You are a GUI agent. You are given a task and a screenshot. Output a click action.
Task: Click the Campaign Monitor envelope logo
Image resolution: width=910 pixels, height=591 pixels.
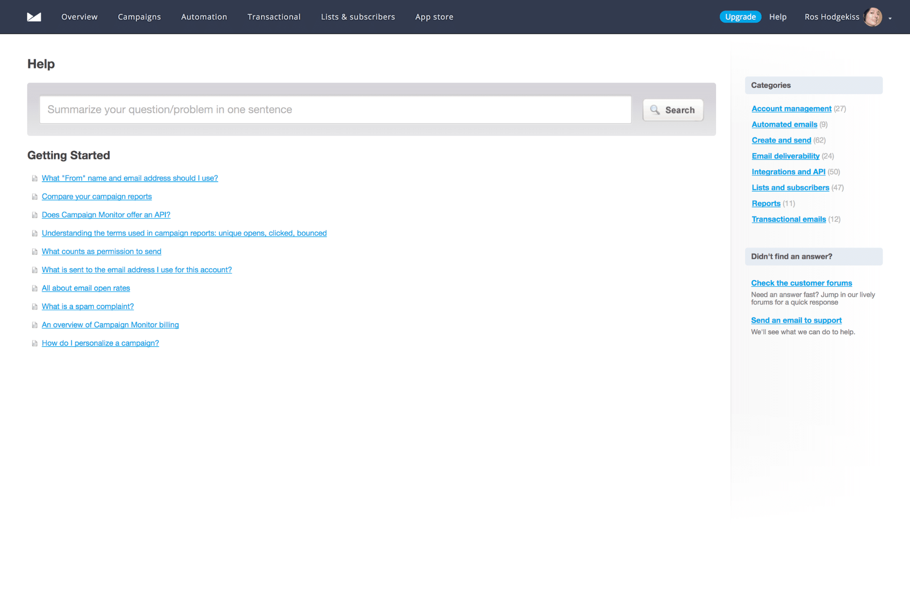(x=34, y=17)
